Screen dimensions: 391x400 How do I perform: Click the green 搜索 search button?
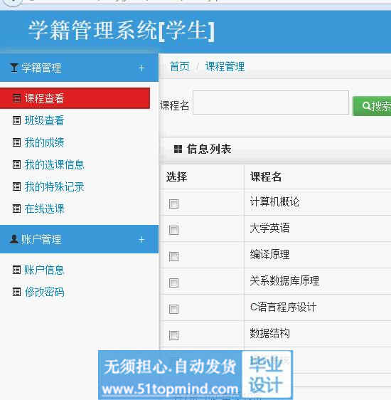(x=372, y=106)
